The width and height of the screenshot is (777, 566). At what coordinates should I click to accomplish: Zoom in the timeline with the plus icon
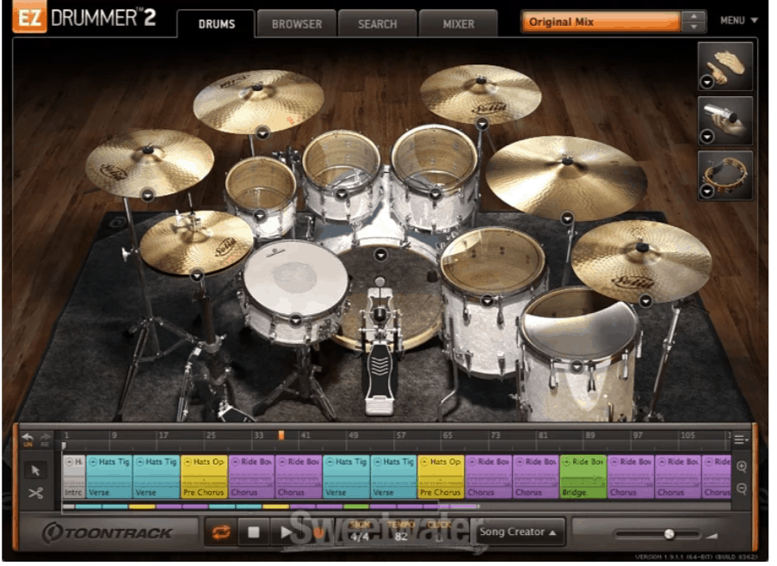(x=742, y=467)
